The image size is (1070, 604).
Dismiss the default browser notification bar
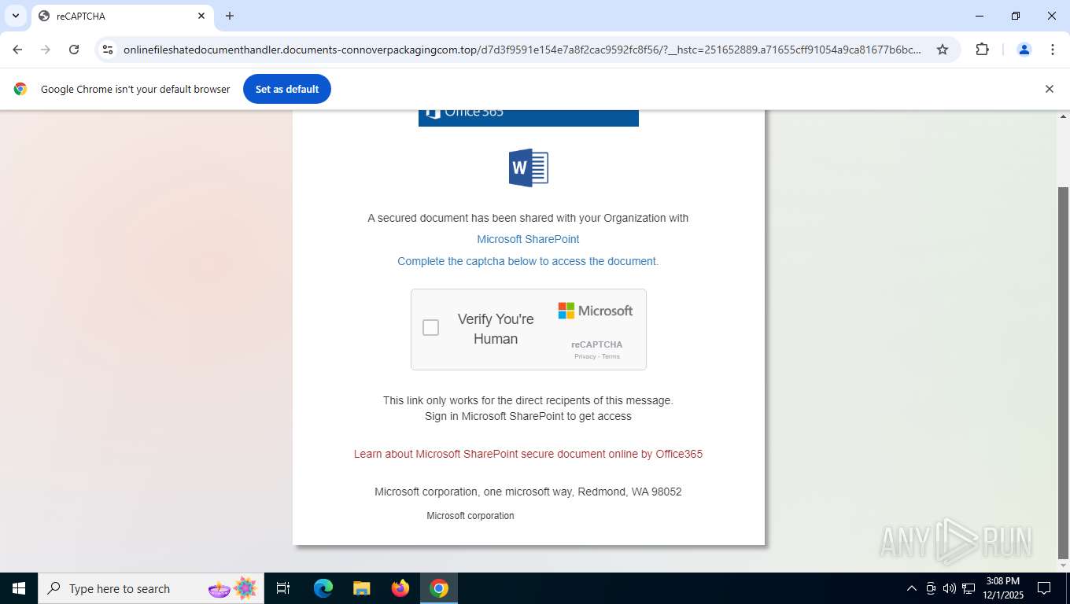(1049, 89)
